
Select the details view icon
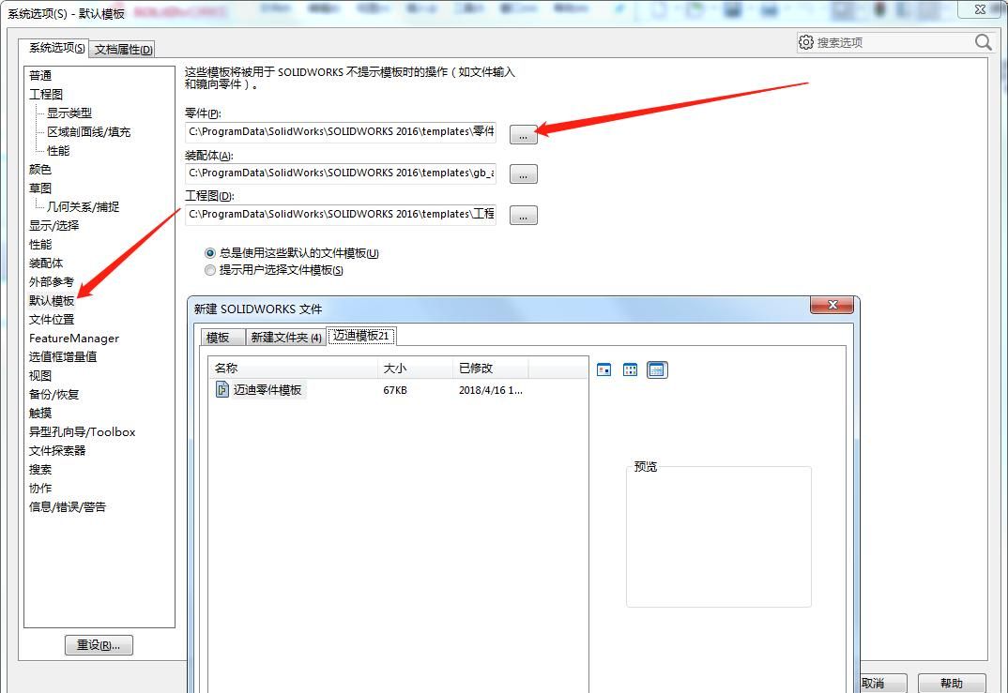(657, 369)
